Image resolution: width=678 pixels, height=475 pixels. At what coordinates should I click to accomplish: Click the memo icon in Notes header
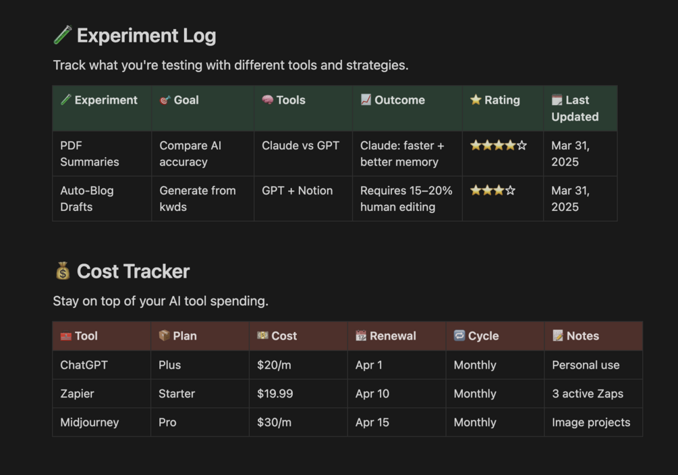pos(558,336)
